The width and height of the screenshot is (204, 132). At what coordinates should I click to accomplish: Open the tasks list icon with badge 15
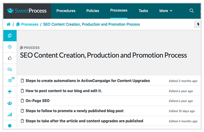(x=10, y=81)
